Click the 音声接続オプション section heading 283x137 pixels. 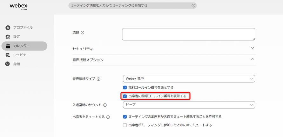pyautogui.click(x=88, y=60)
